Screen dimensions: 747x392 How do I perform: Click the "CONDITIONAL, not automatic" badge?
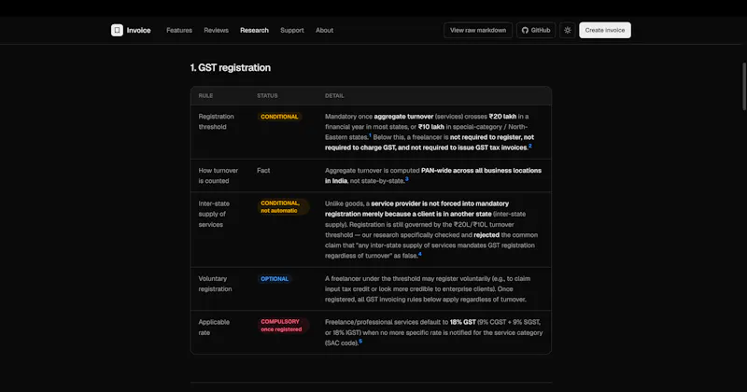(283, 206)
